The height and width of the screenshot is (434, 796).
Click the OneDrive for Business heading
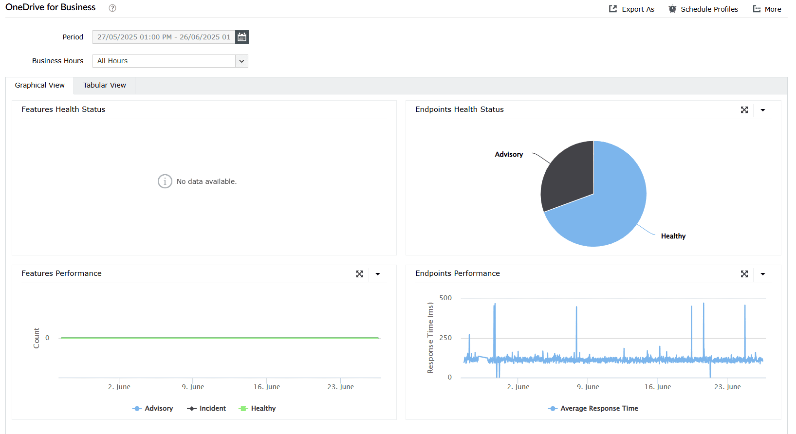(51, 7)
